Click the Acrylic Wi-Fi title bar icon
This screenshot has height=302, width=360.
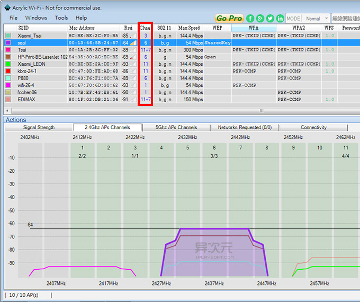pos(6,7)
